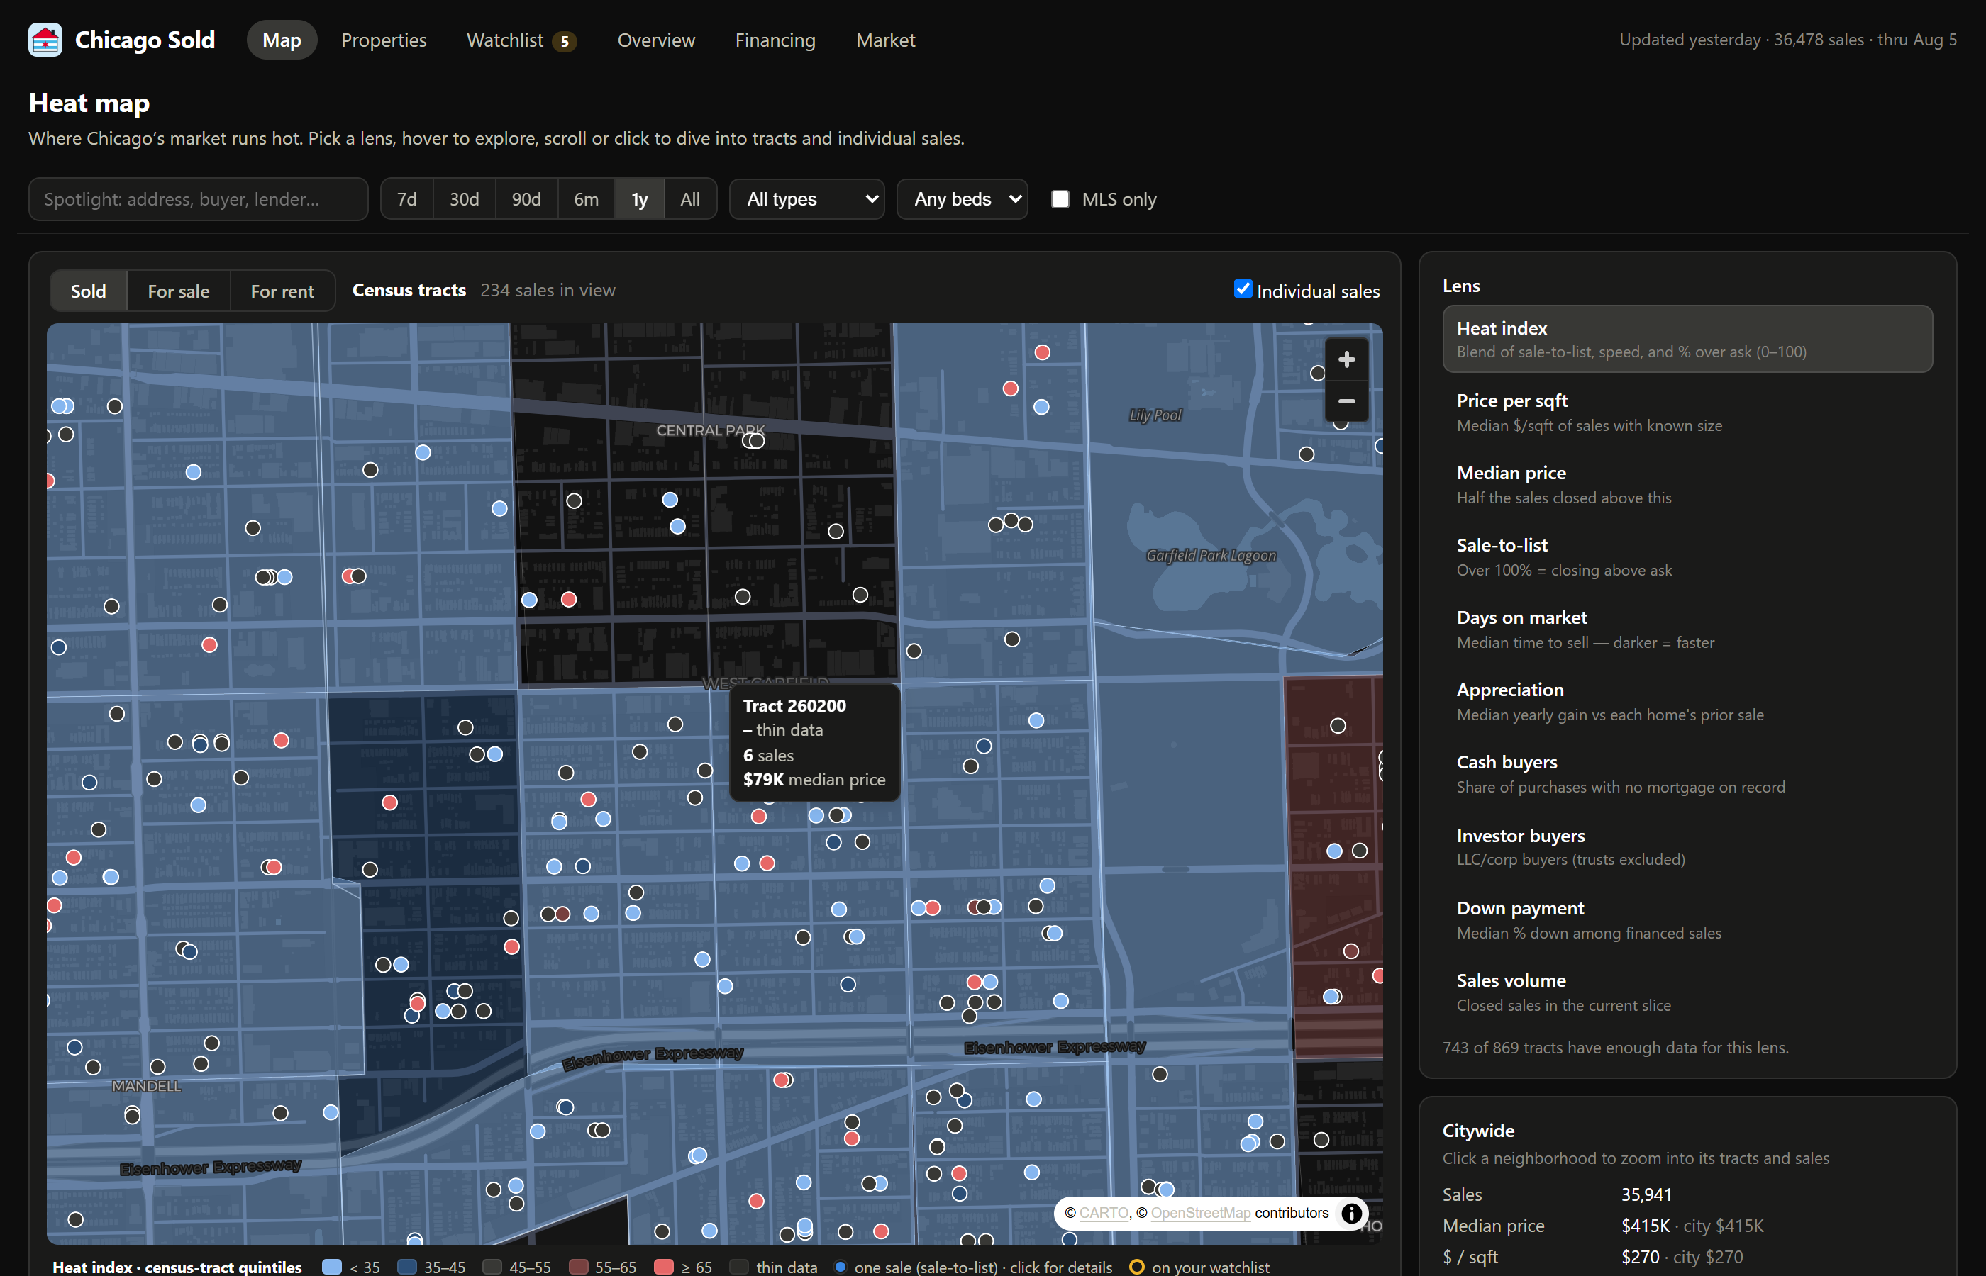Focus the Spotlight address search field
Screen dimensions: 1986x1276
coord(198,199)
